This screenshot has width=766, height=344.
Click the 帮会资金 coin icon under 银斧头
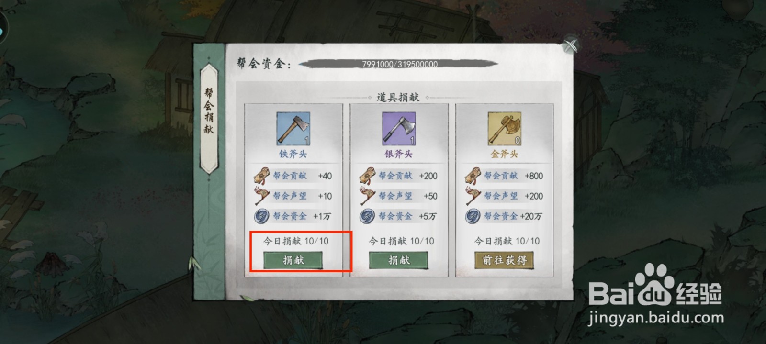(367, 216)
